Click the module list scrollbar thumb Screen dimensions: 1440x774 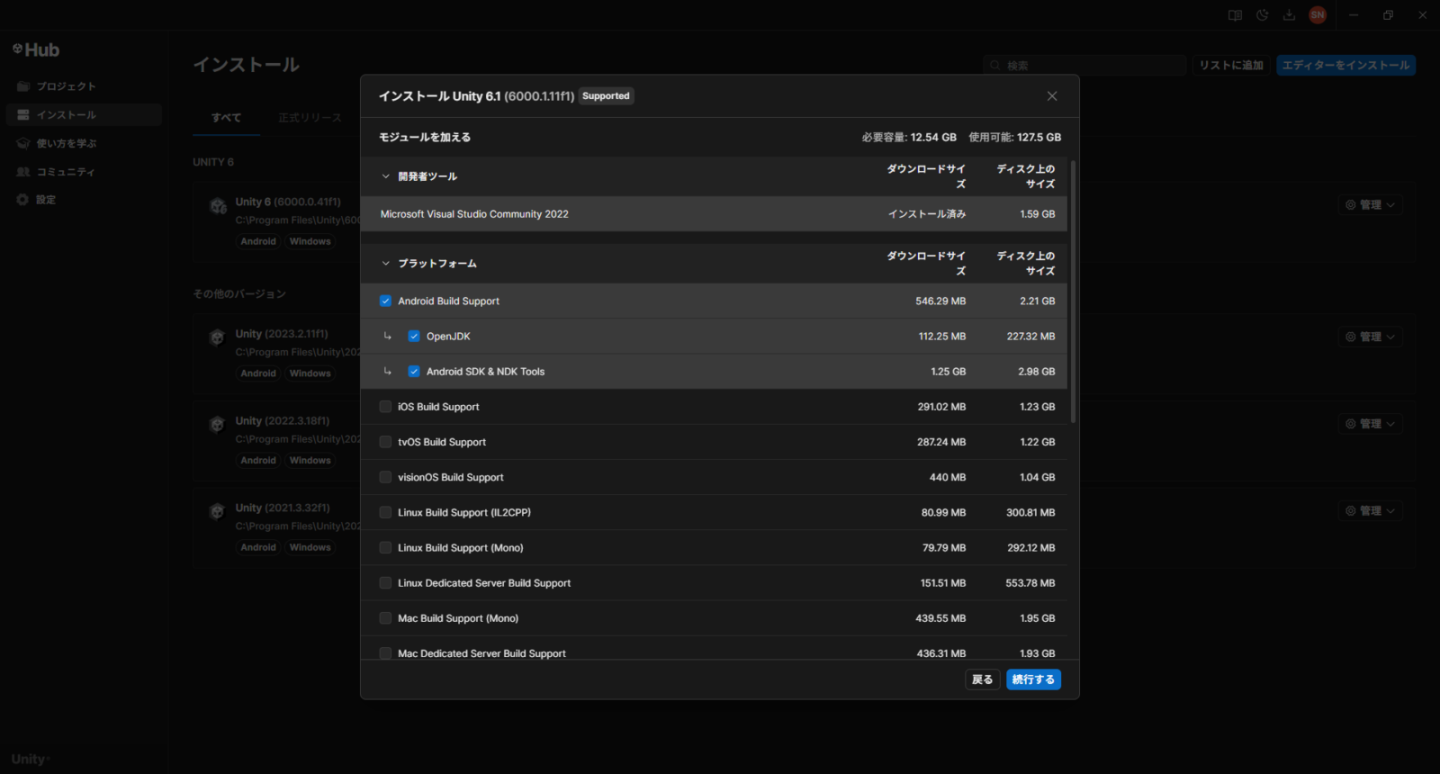[x=1073, y=292]
